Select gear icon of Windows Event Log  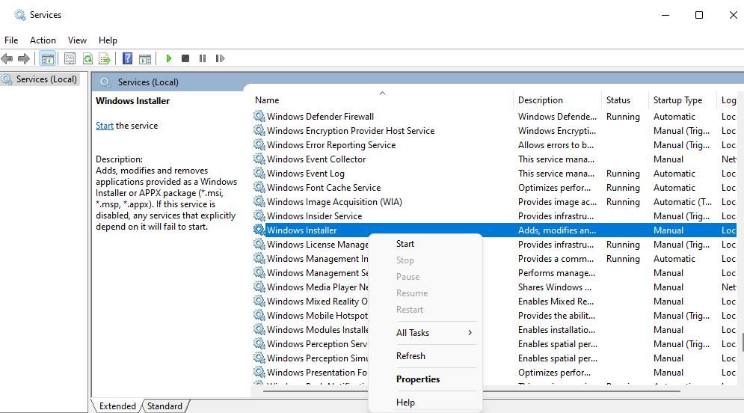pos(259,174)
